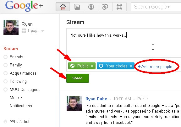This screenshot has width=181, height=127.
Task: Remove the Your circles chip with its x
Action: pyautogui.click(x=131, y=66)
